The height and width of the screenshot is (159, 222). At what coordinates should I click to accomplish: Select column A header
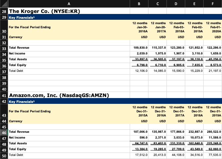click(69, 4)
